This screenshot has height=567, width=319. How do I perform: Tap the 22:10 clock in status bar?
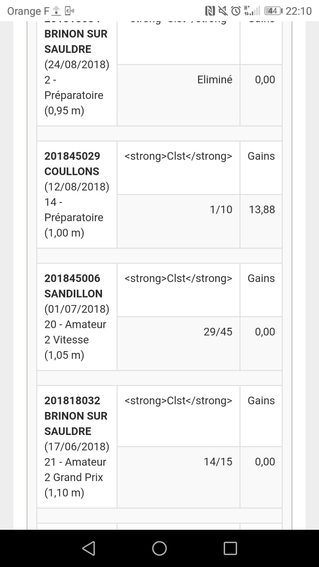(x=299, y=11)
